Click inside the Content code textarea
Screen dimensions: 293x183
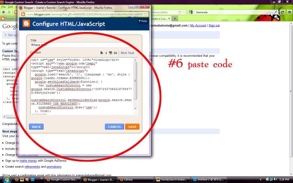point(82,86)
